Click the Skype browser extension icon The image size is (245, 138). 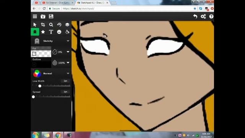pos(201,8)
